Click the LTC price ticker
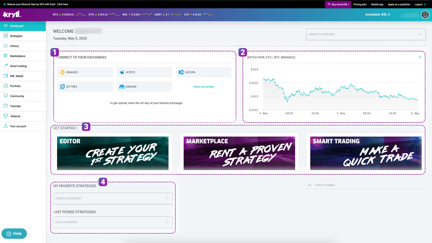The height and width of the screenshot is (243, 432). (x=199, y=15)
